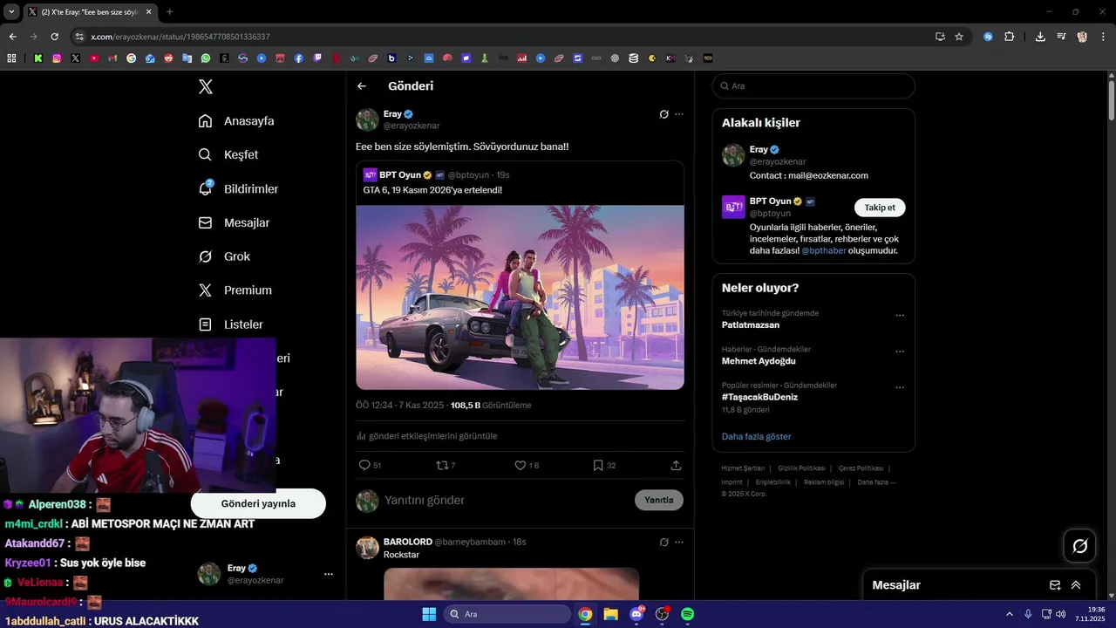Screen dimensions: 1116x628
Task: Open more options on Eray's post
Action: (x=679, y=114)
